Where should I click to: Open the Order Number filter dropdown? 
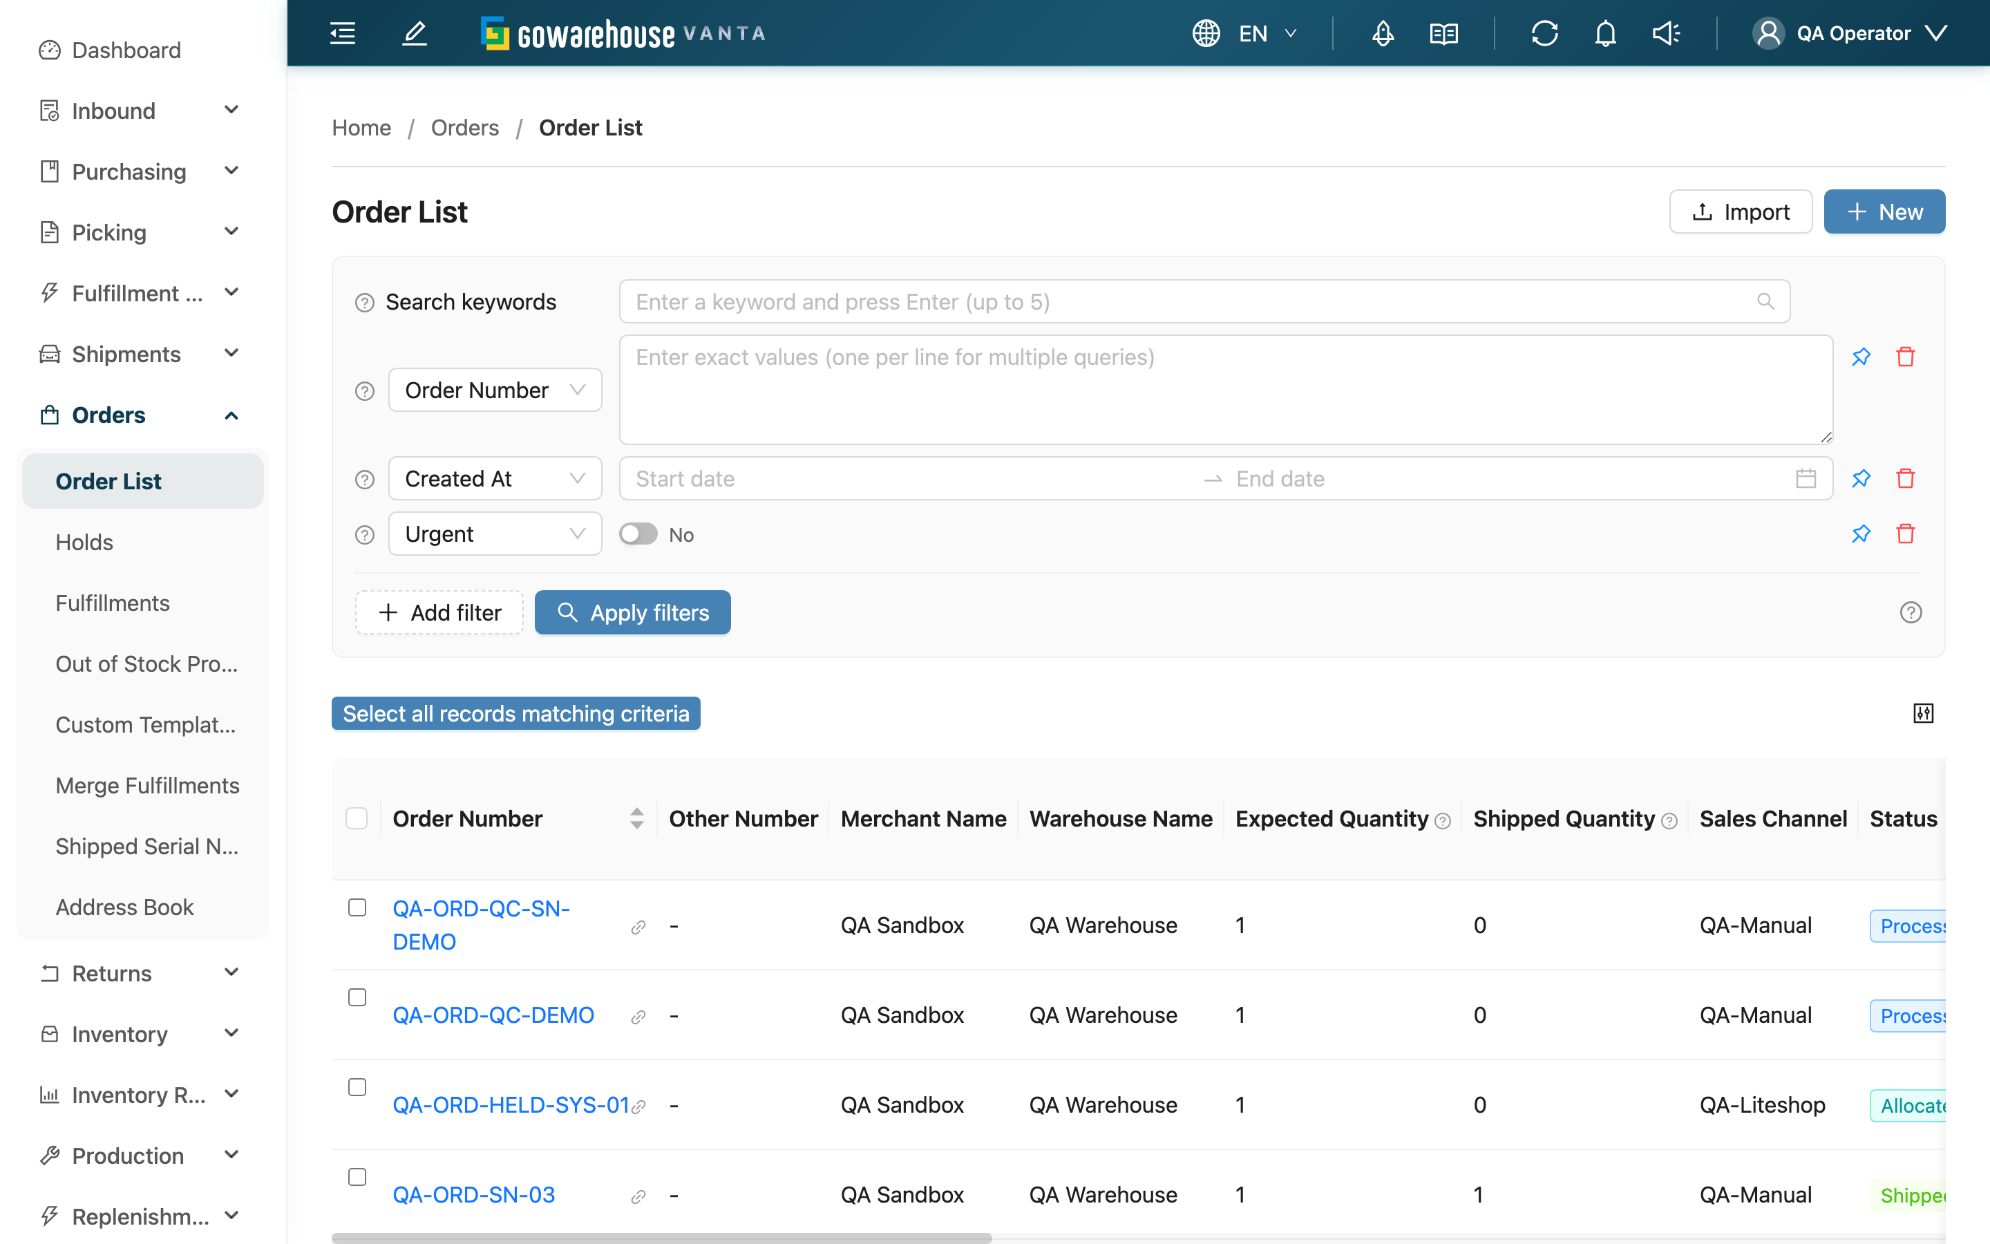pos(495,390)
